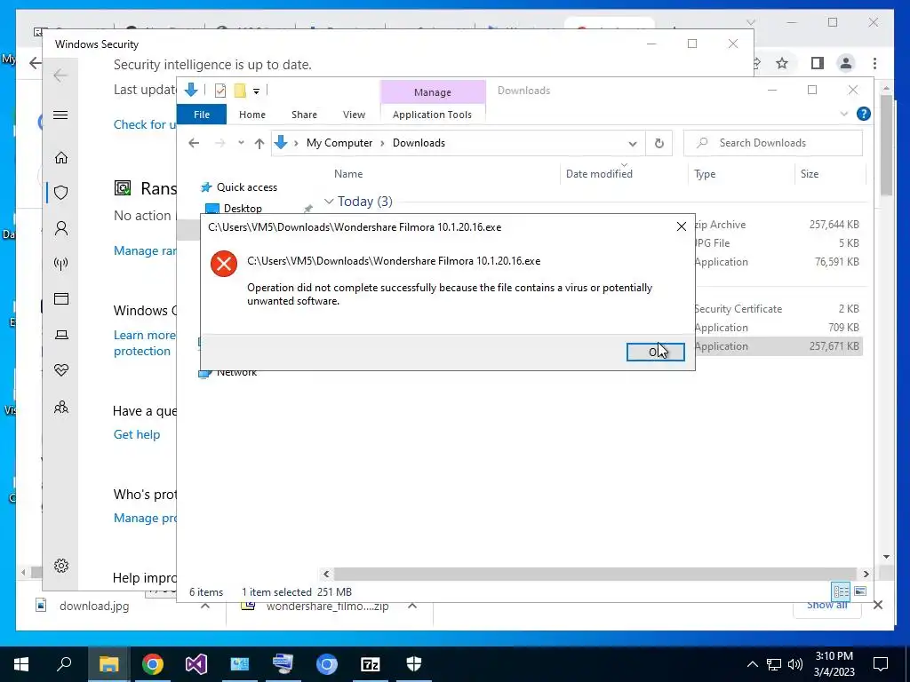
Task: Select Quick access in navigation pane
Action: (x=247, y=187)
